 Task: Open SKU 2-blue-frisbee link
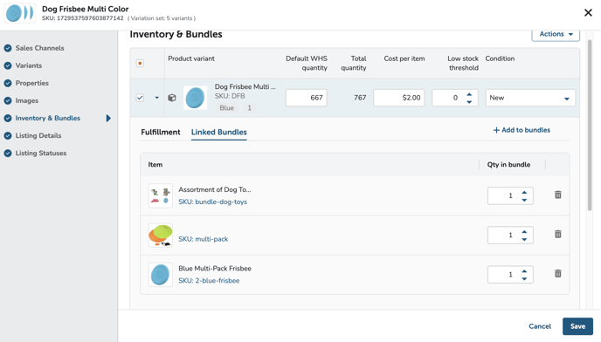(209, 281)
